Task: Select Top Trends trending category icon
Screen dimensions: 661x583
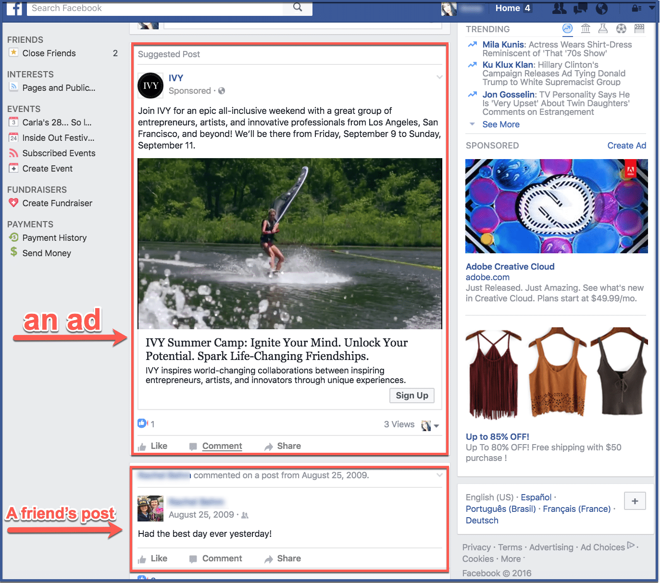Action: (x=568, y=29)
